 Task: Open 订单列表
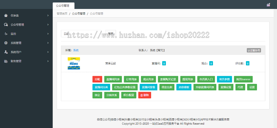point(131,79)
